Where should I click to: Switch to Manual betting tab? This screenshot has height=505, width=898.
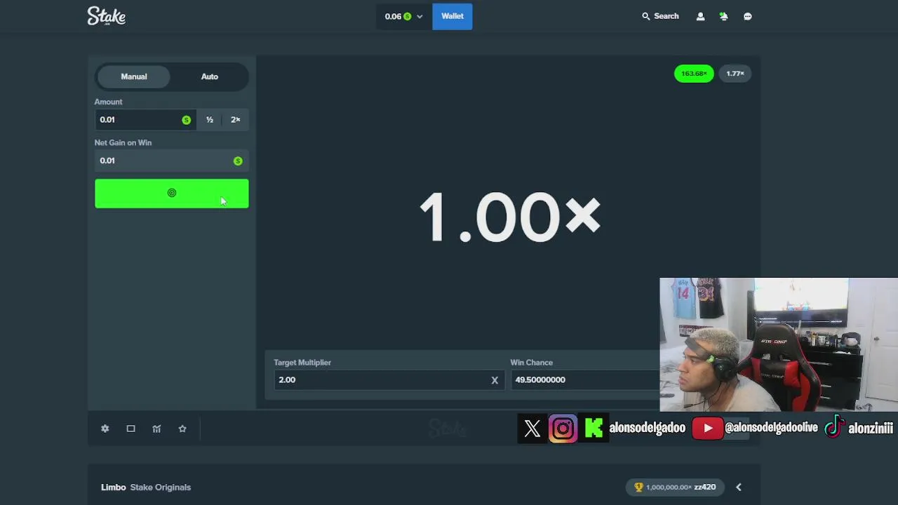click(x=134, y=76)
